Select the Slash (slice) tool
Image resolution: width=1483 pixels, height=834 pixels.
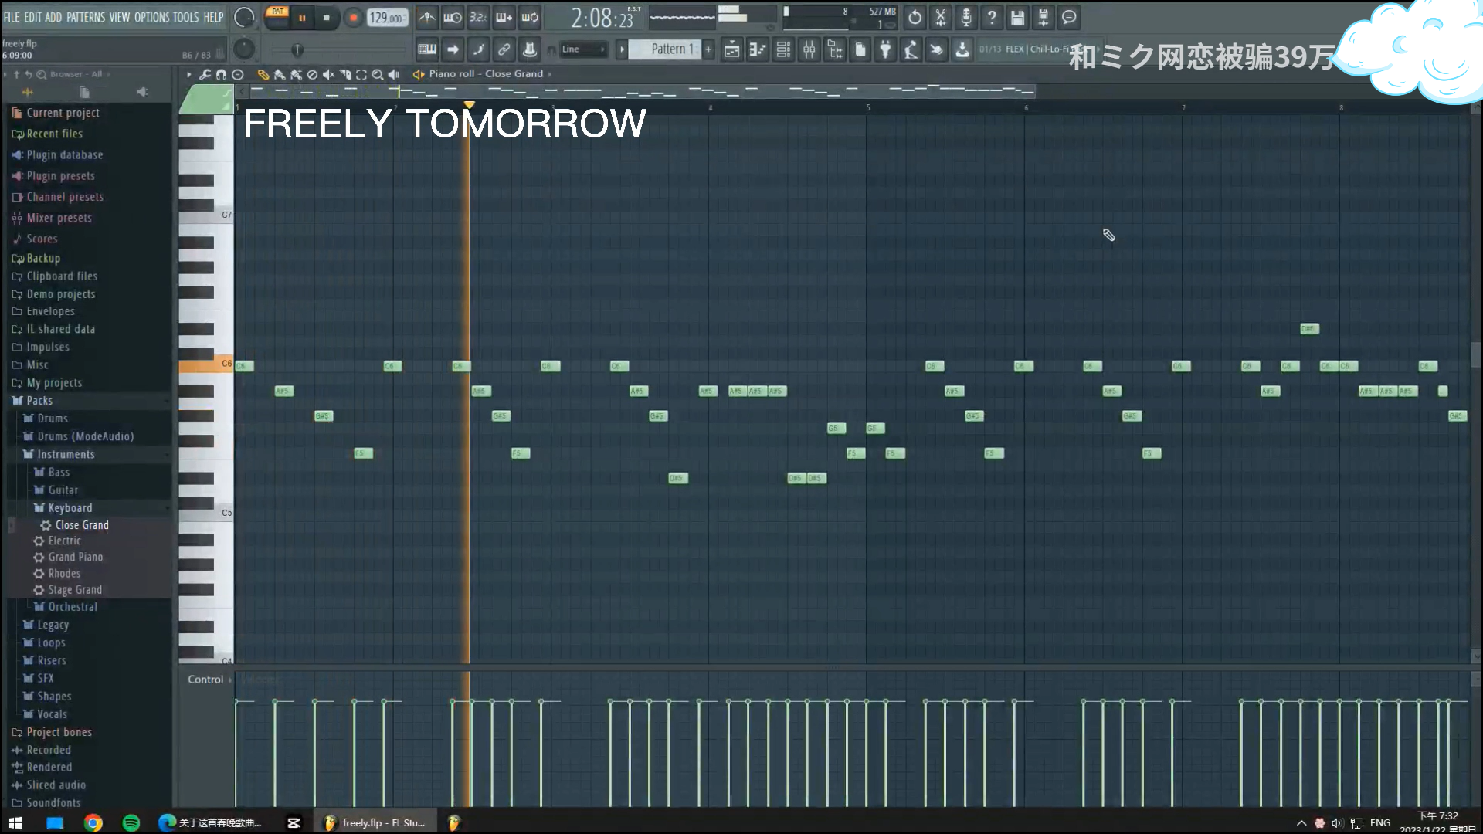coord(344,75)
